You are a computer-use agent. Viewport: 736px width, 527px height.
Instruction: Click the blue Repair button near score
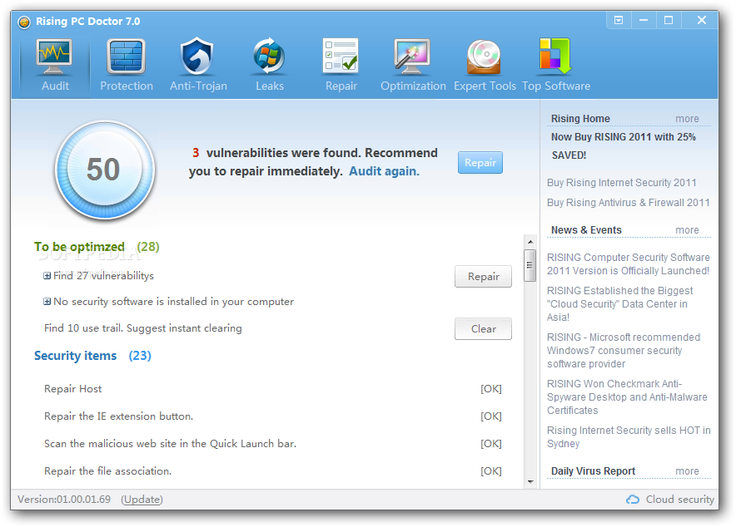coord(480,163)
